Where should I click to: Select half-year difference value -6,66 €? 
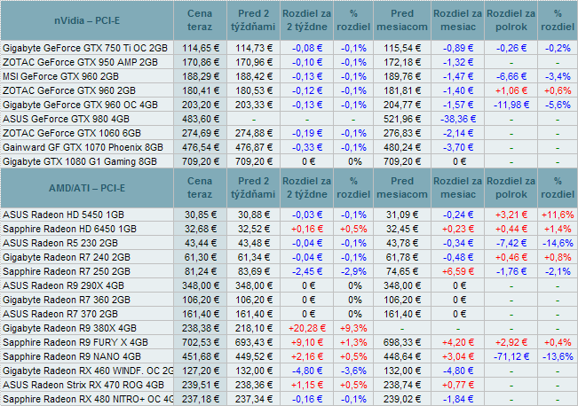(511, 76)
